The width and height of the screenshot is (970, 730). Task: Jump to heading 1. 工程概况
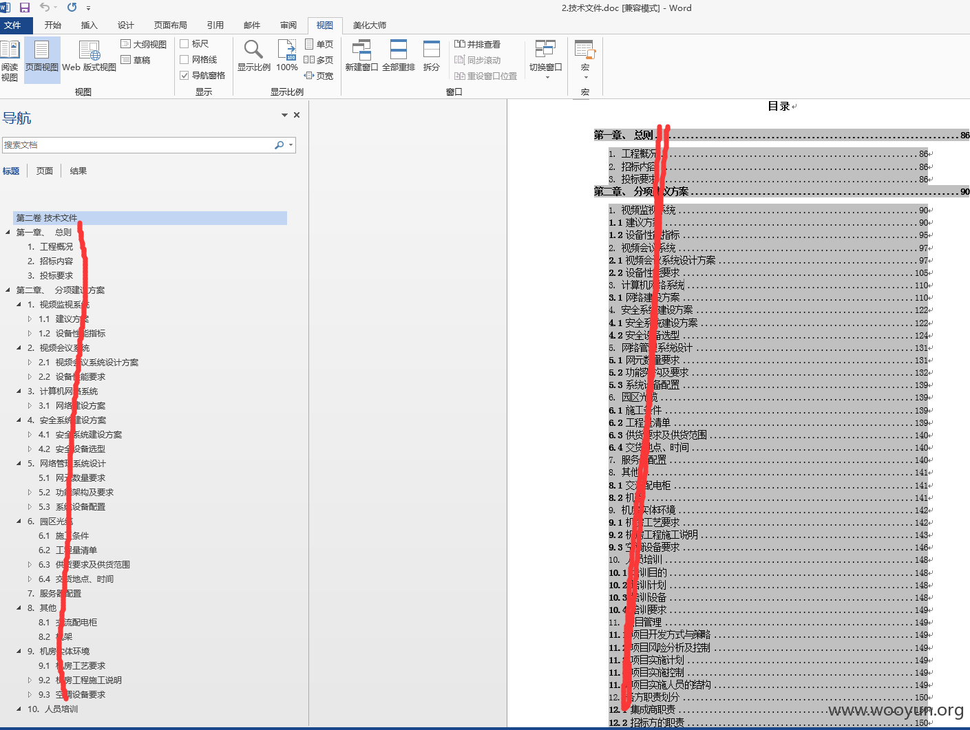50,247
